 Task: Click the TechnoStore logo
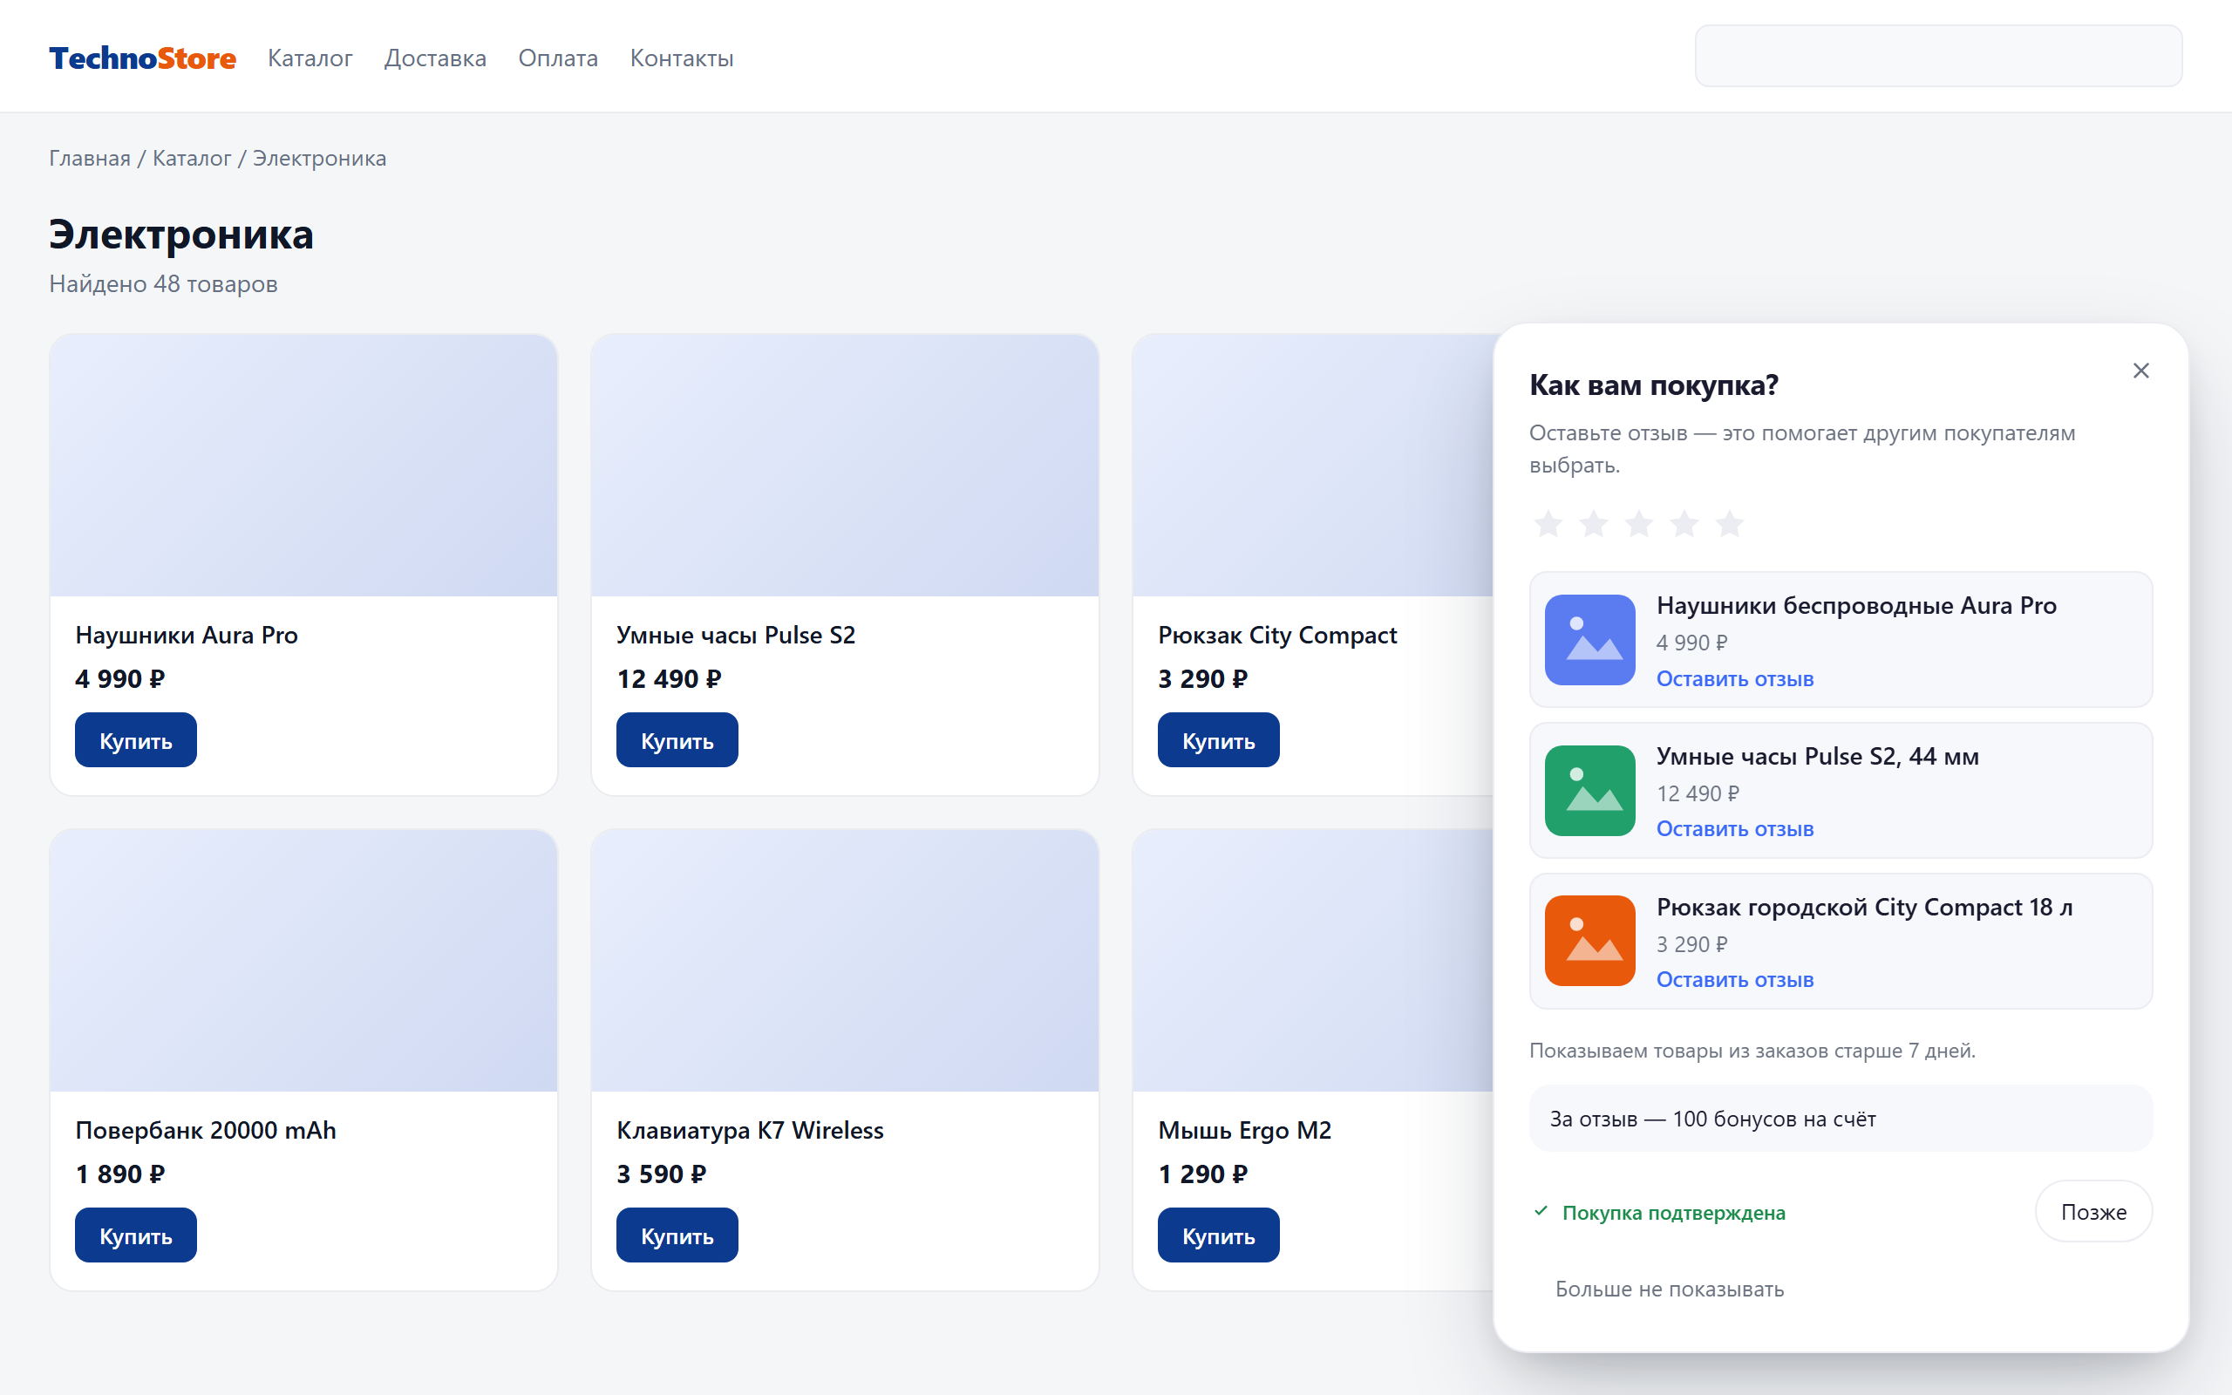[x=143, y=58]
